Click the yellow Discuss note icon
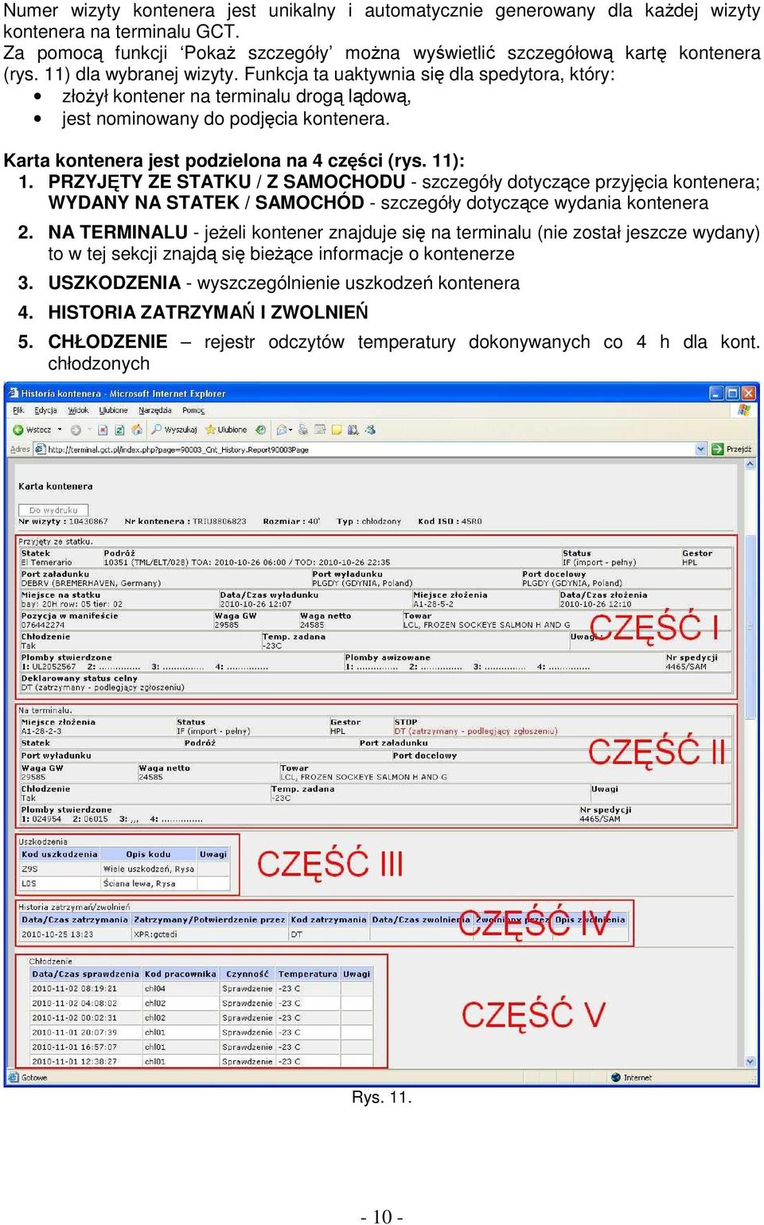 [x=337, y=430]
